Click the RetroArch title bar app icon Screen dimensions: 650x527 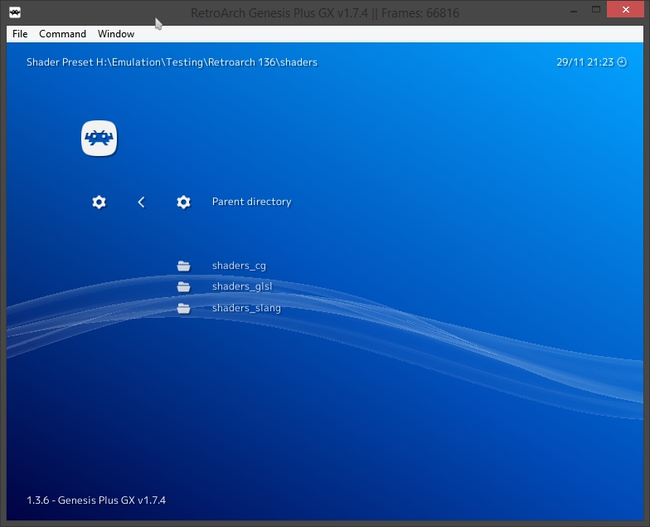click(x=15, y=12)
